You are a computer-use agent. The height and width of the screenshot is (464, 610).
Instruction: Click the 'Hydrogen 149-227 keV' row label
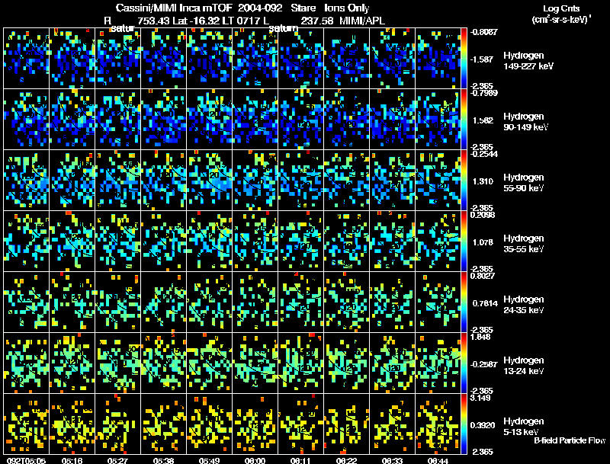click(528, 61)
